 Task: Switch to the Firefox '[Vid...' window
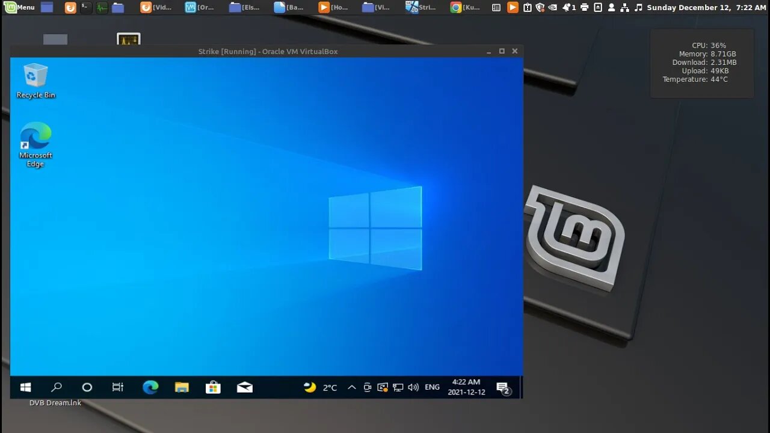pyautogui.click(x=156, y=8)
